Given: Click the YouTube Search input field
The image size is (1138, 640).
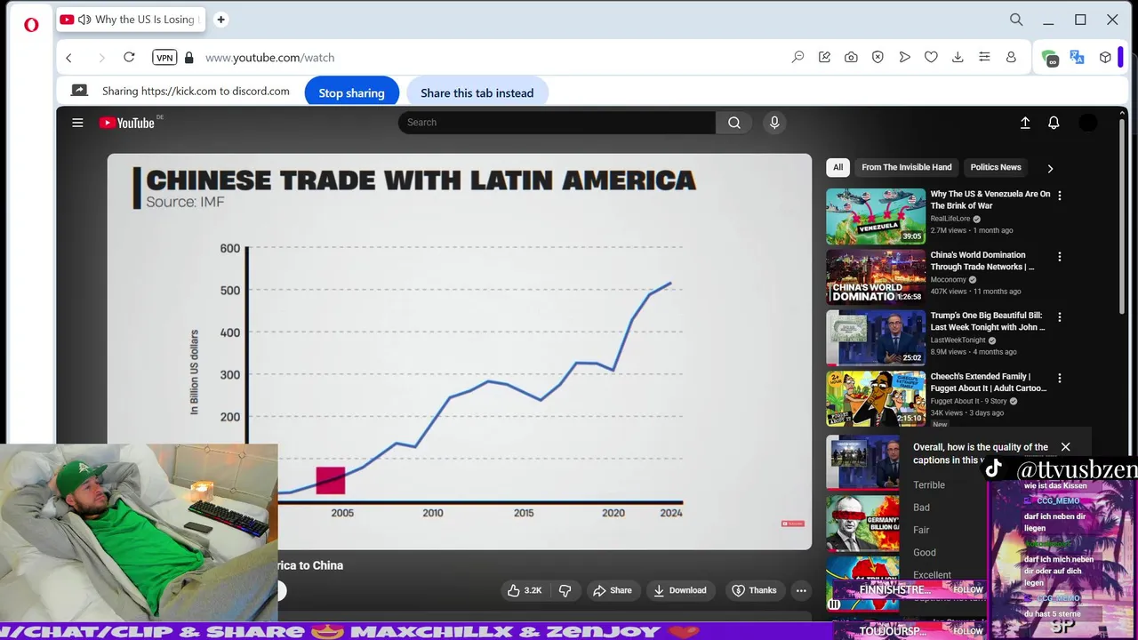Looking at the screenshot, I should 557,123.
